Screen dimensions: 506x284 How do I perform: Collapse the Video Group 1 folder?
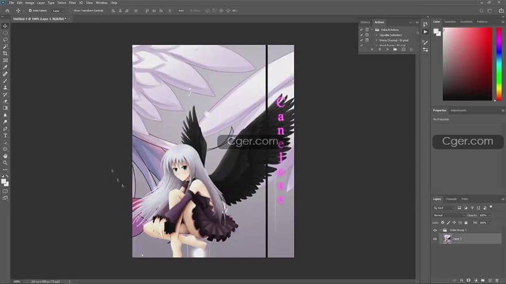[440, 230]
